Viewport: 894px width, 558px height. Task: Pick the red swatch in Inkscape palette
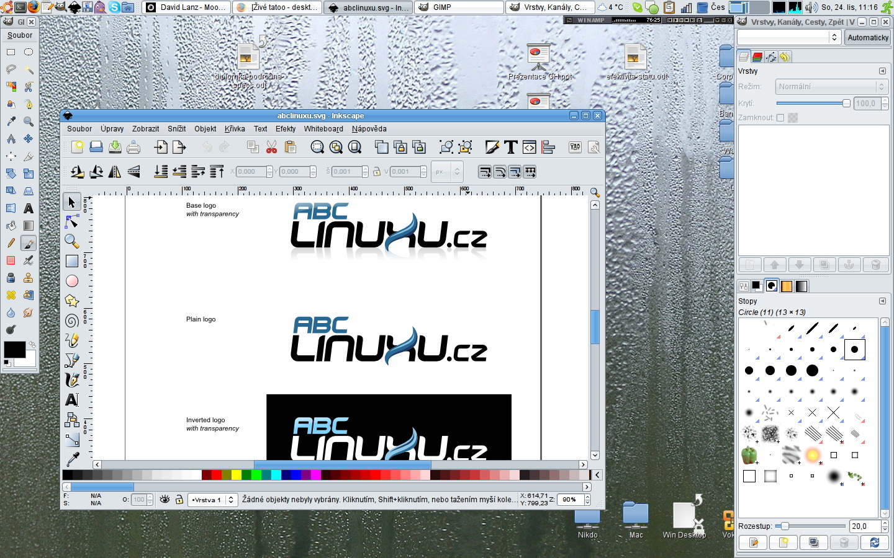coord(216,475)
